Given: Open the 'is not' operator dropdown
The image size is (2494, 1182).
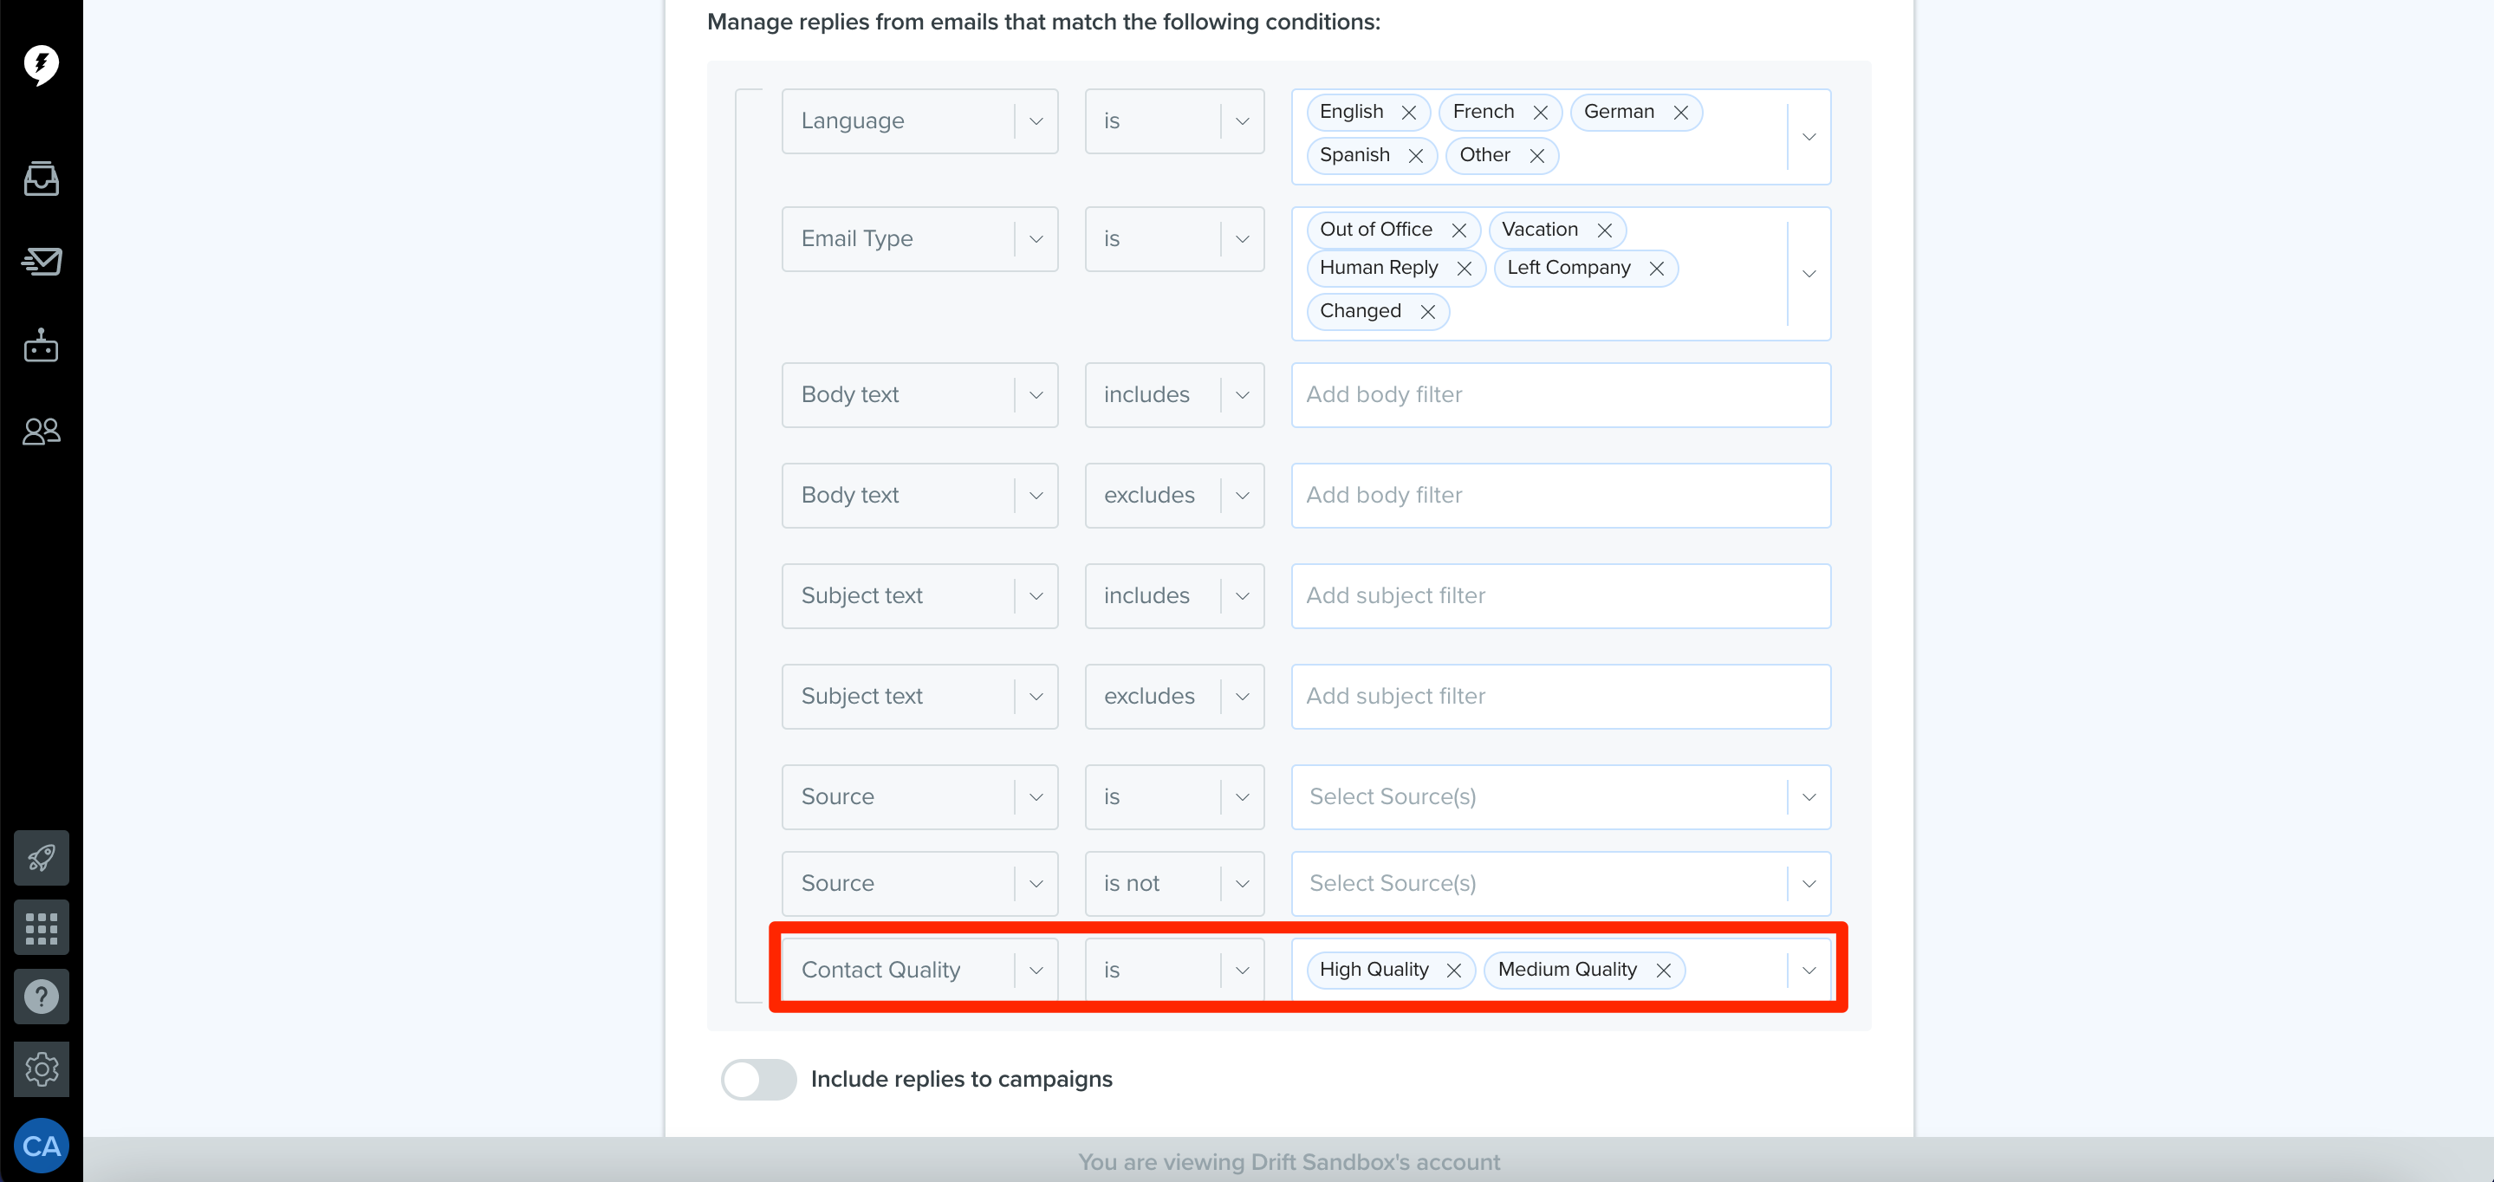Looking at the screenshot, I should (1174, 883).
